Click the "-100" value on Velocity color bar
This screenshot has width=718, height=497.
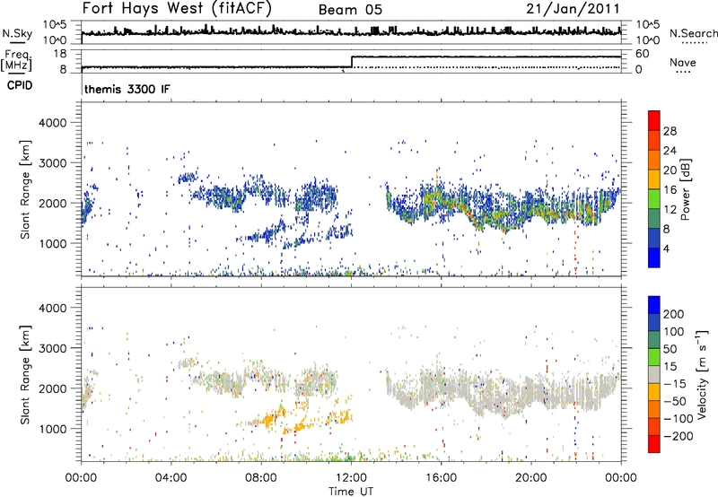tap(678, 419)
